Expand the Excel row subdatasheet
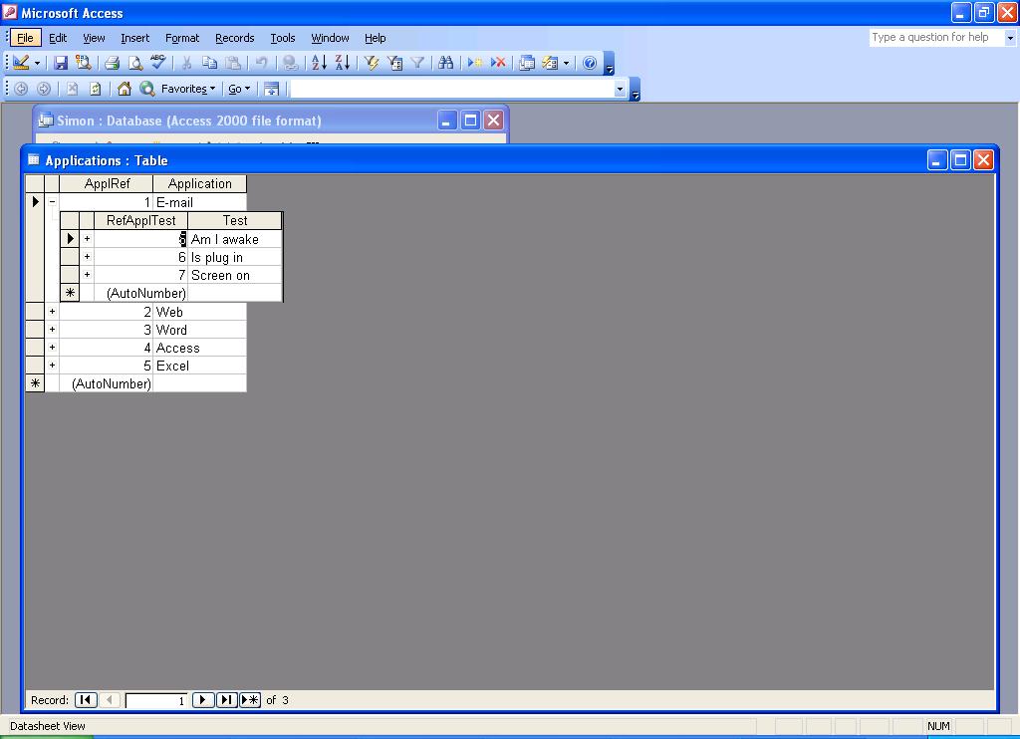 click(x=52, y=366)
